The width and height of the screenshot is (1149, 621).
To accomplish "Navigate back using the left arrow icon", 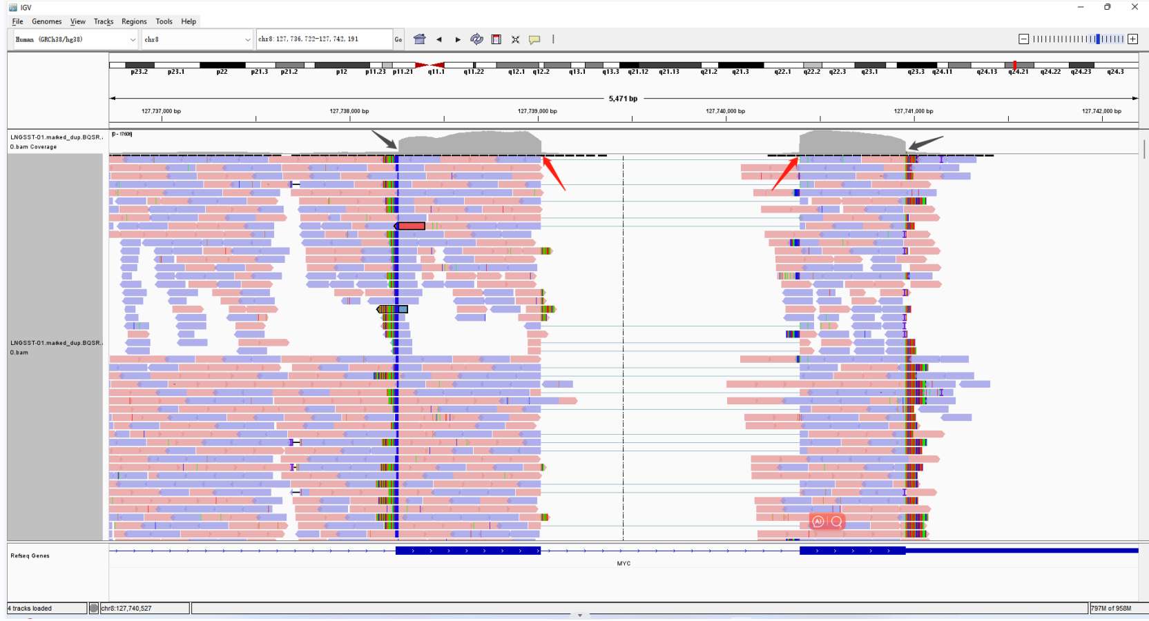I will click(440, 39).
